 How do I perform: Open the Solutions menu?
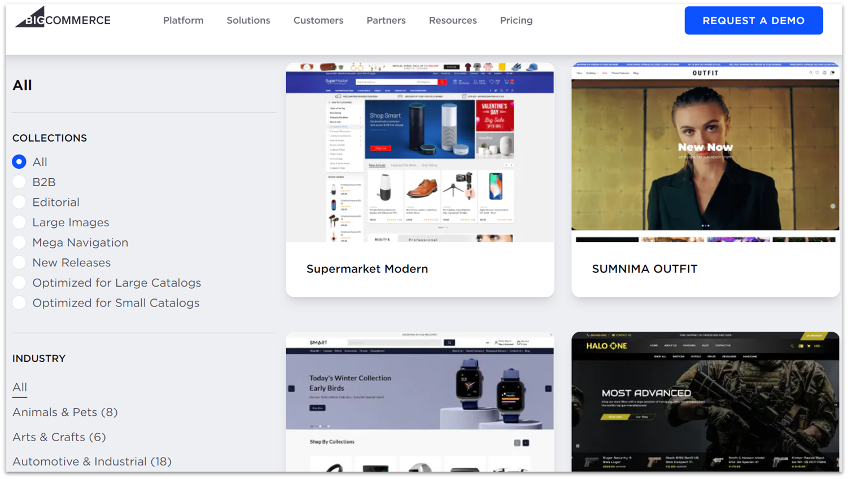click(248, 20)
